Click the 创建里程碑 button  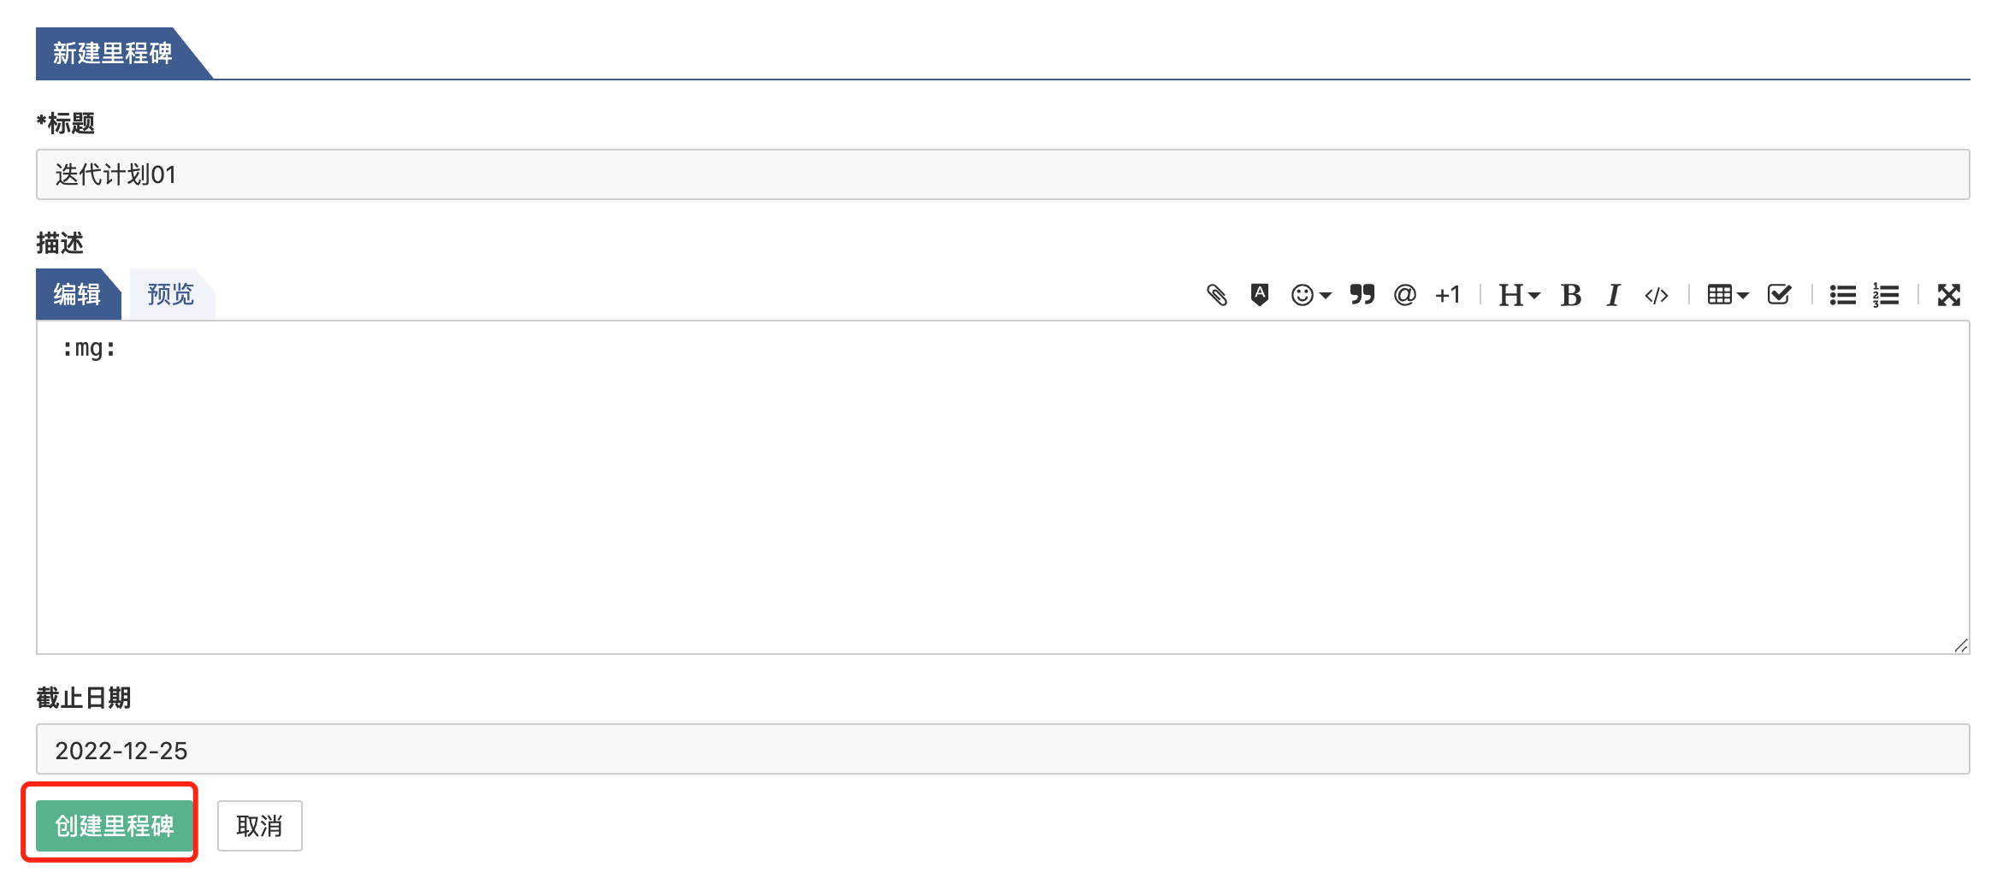click(x=114, y=826)
